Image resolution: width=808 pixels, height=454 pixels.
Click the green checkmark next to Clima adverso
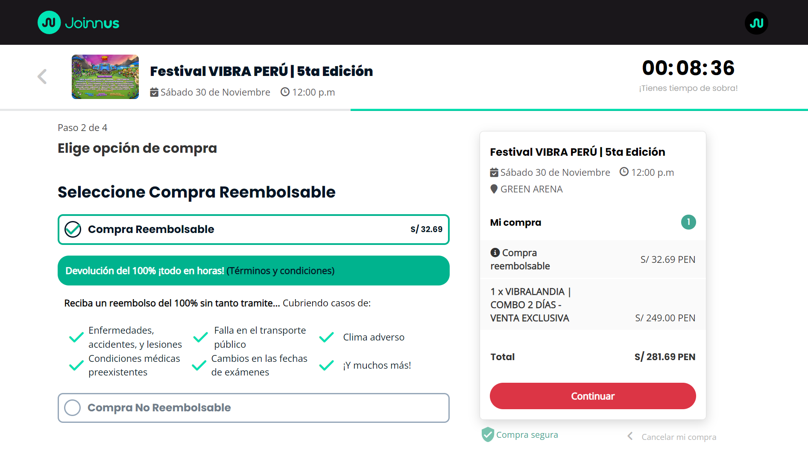[x=326, y=337]
